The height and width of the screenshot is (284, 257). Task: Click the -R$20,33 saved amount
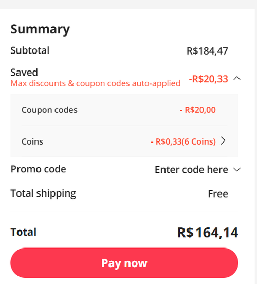point(208,79)
